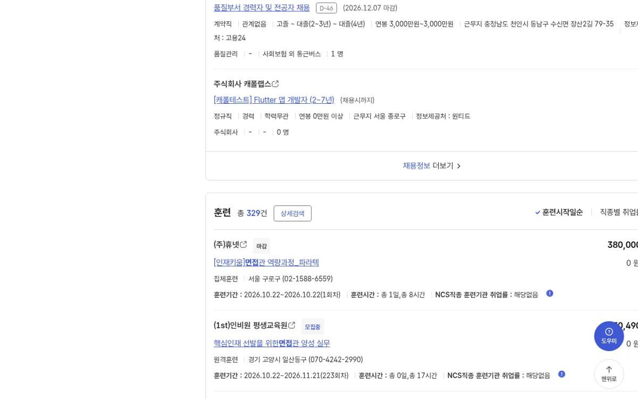Click text 총 1일,총 8시간
Screen dimensions: 638x399
pyautogui.click(x=403, y=295)
